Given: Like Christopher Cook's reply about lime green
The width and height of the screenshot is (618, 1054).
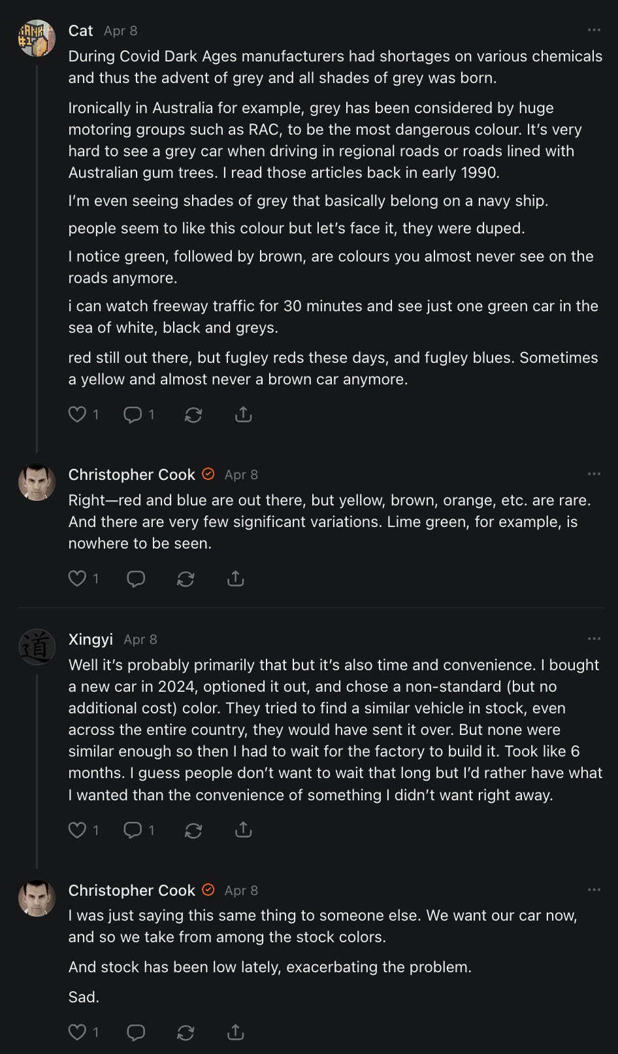Looking at the screenshot, I should pyautogui.click(x=78, y=579).
